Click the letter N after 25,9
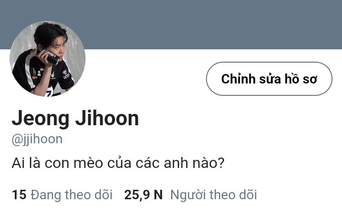The width and height of the screenshot is (342, 213). pos(158,194)
